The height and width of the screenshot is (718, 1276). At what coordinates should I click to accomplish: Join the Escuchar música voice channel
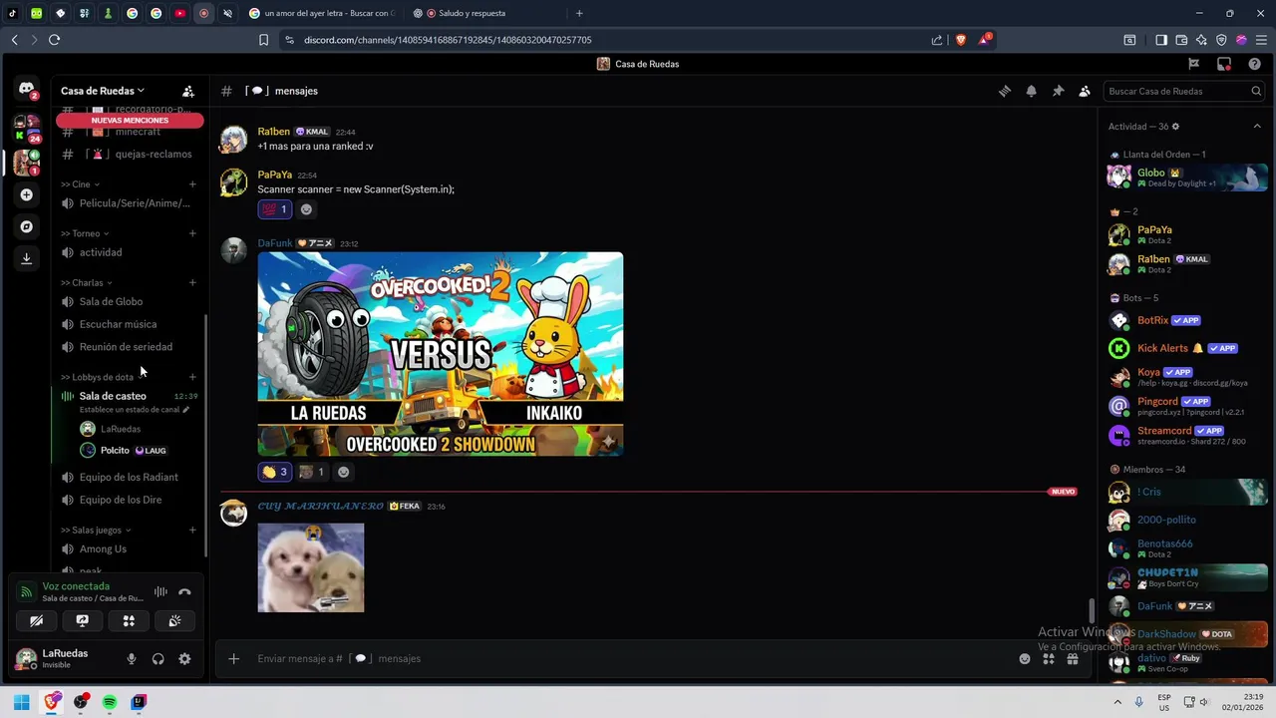coord(130,324)
